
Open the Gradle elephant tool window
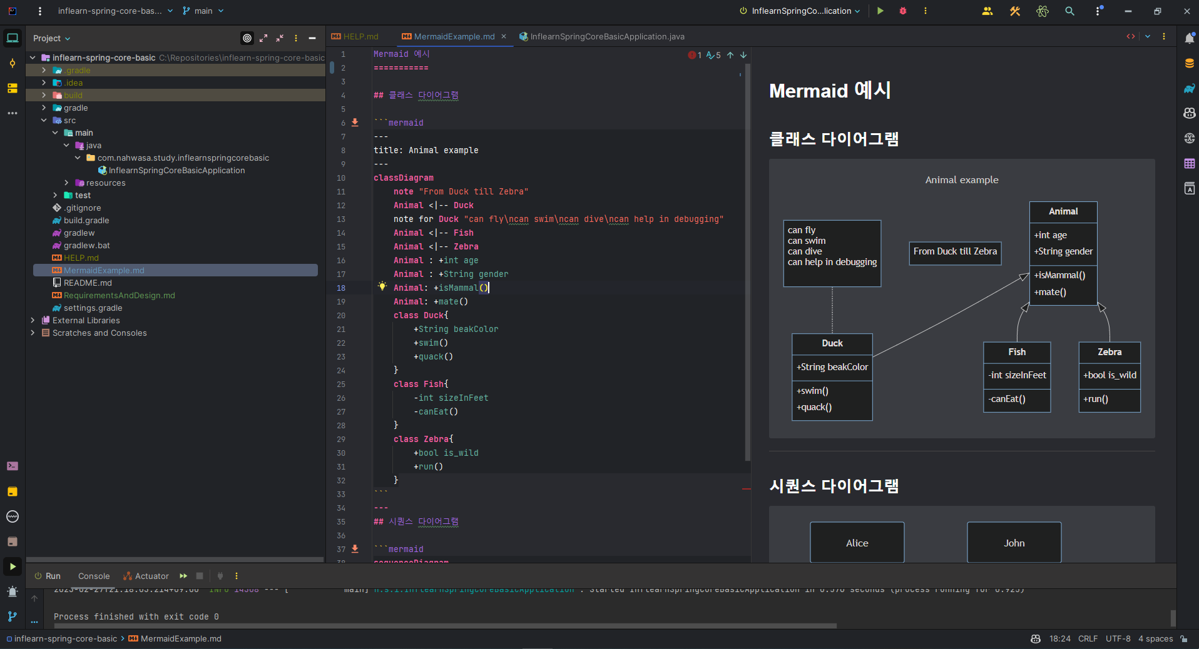[1190, 88]
